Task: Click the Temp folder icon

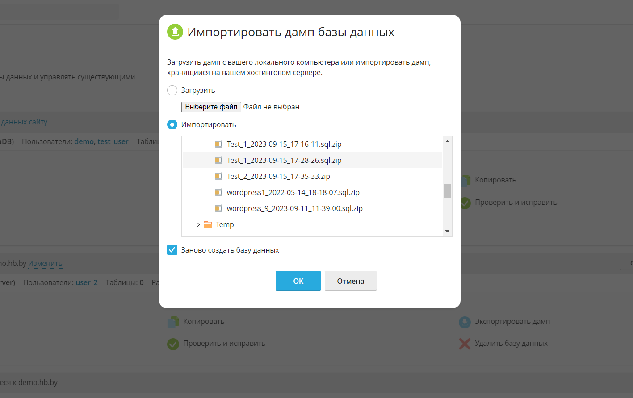Action: tap(208, 224)
